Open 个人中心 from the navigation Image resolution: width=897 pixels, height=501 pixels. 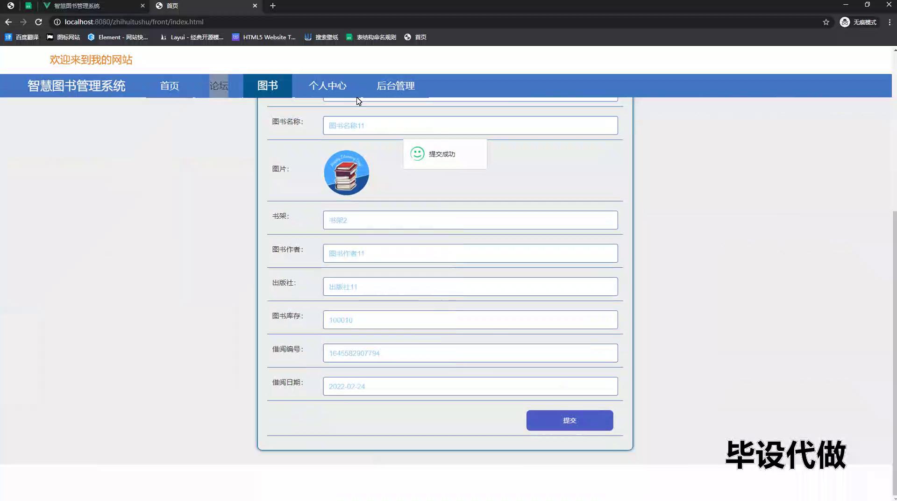[327, 86]
